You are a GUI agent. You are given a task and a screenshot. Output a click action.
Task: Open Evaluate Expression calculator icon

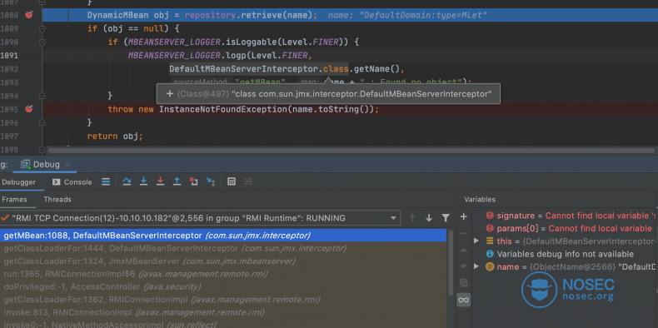pyautogui.click(x=232, y=181)
